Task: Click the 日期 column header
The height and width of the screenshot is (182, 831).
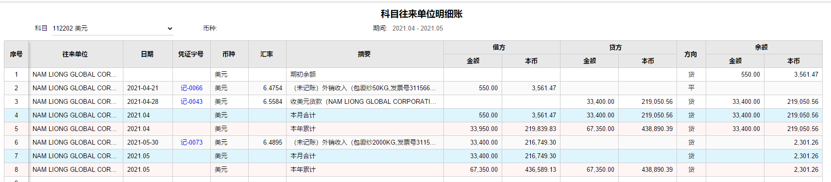Action: click(x=148, y=54)
